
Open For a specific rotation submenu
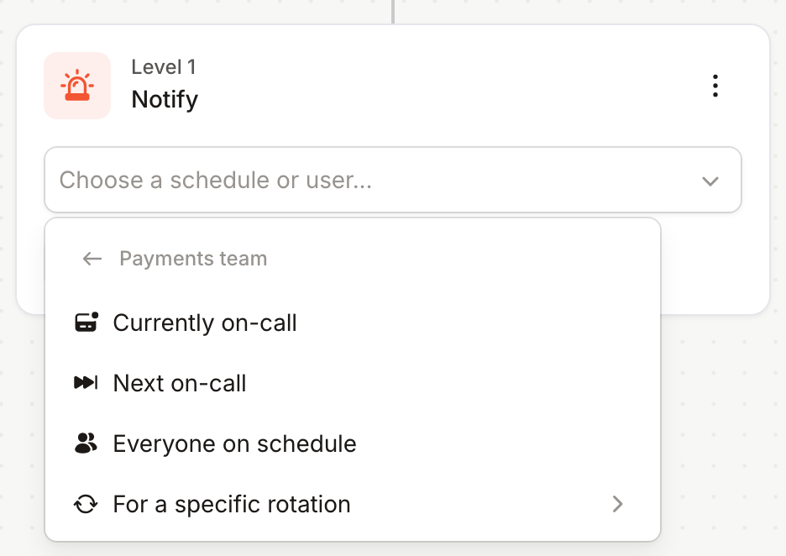pos(353,504)
